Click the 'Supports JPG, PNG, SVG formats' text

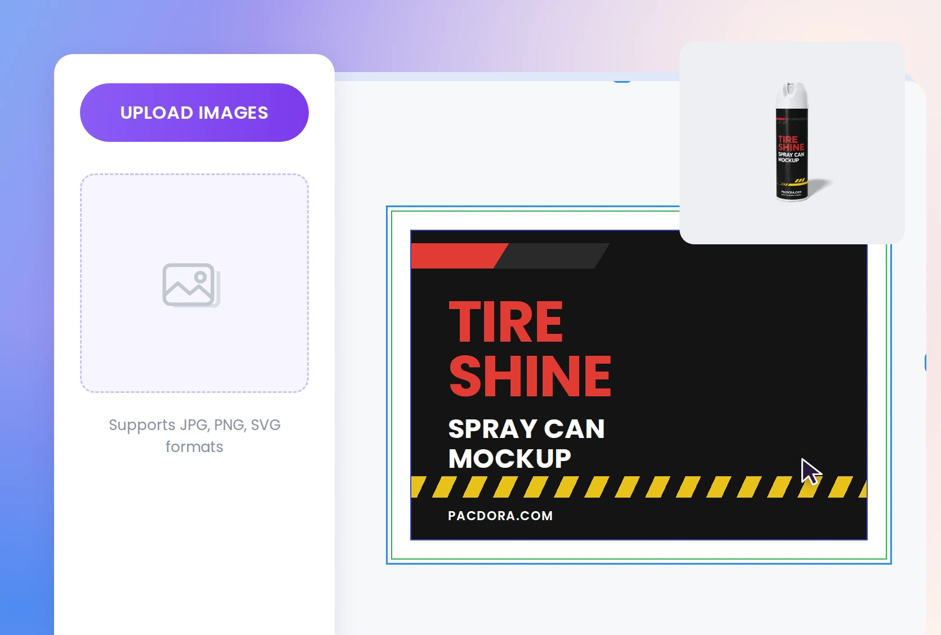(x=194, y=436)
